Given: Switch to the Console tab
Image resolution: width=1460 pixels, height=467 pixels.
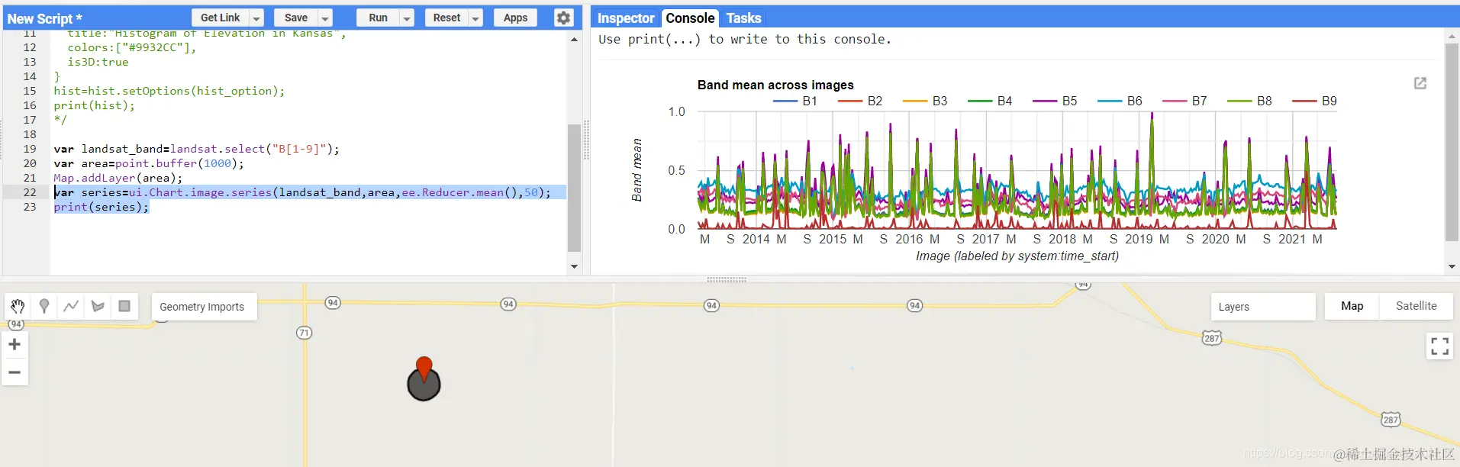Looking at the screenshot, I should [x=690, y=18].
